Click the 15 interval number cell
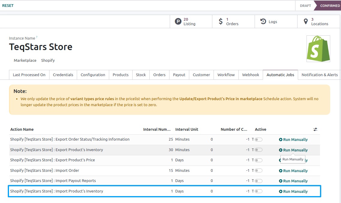 (x=171, y=170)
